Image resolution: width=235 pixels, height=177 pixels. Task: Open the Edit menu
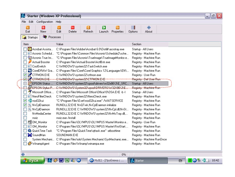click(x=31, y=22)
